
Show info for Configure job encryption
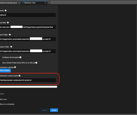coord(20,57)
